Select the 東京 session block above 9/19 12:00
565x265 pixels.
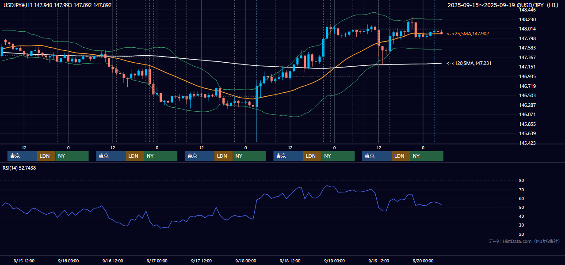tap(377, 156)
